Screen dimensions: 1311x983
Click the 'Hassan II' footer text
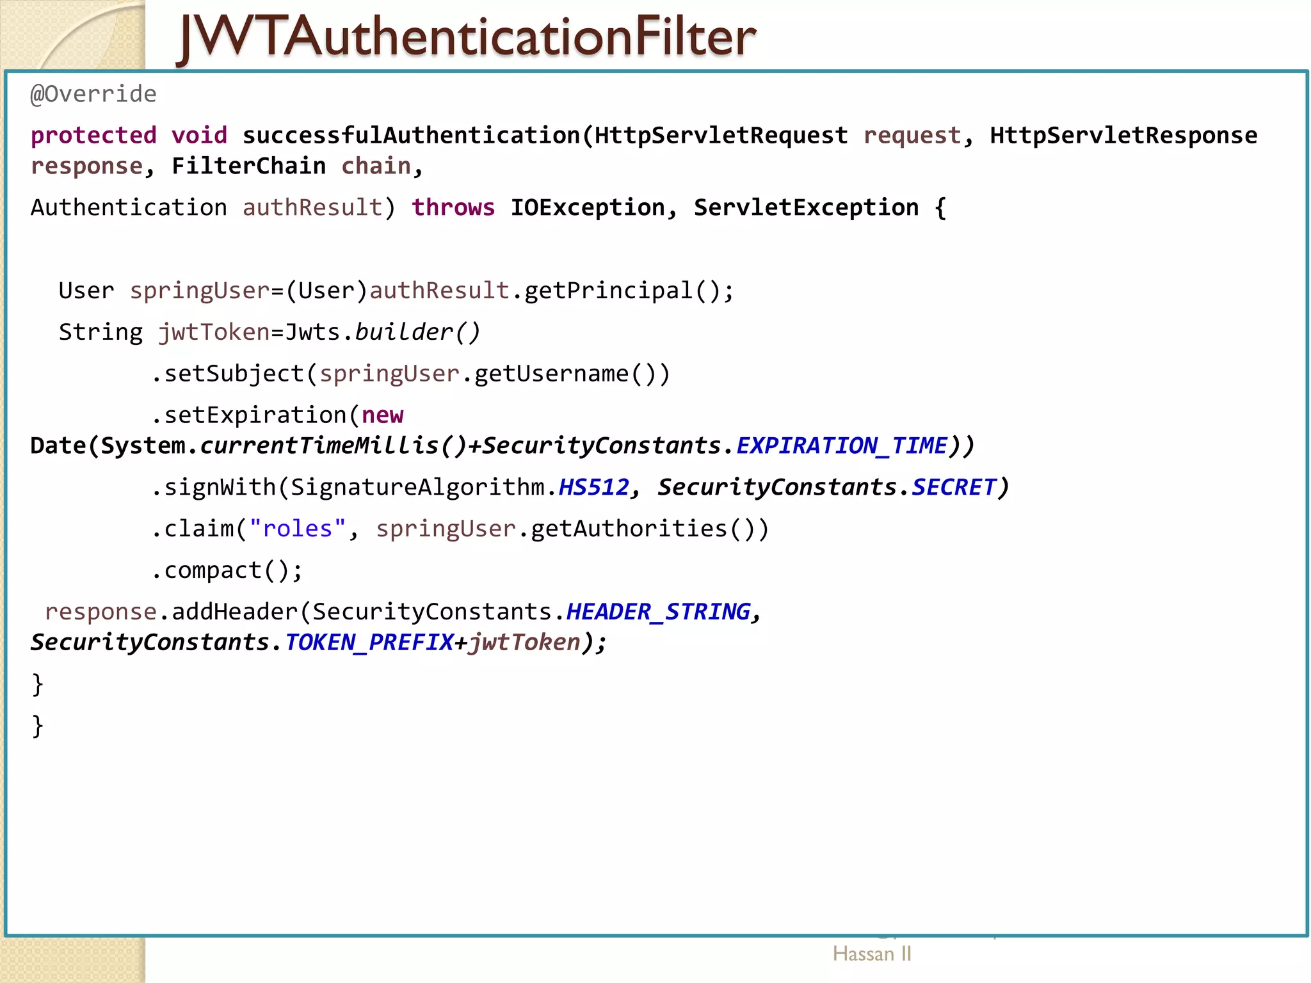pos(872,954)
